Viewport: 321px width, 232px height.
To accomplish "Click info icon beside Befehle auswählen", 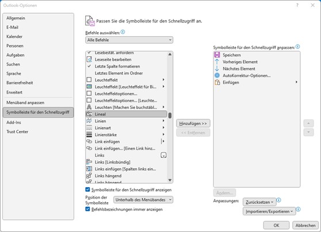I will click(123, 32).
